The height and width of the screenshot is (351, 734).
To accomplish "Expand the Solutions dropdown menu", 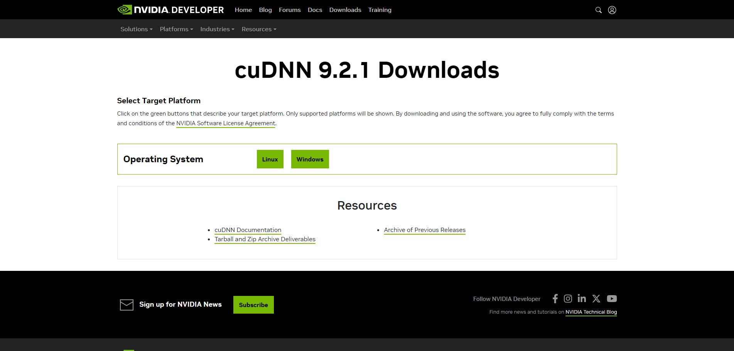I will [137, 29].
